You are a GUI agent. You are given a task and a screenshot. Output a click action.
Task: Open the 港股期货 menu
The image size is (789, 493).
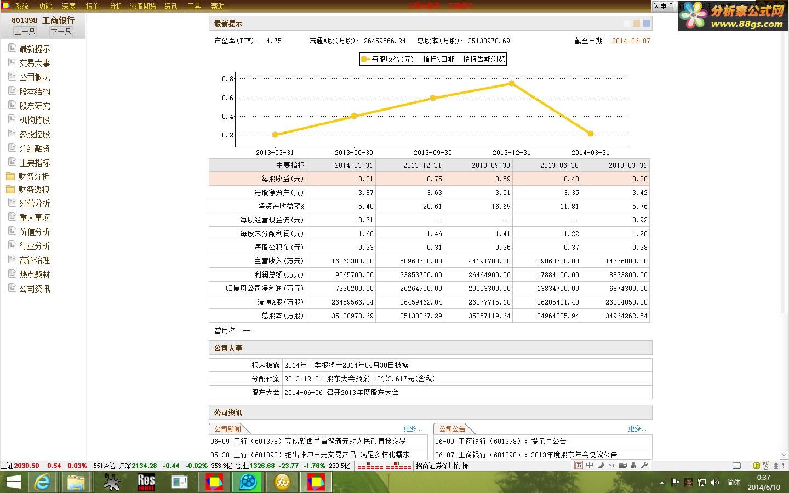click(143, 6)
